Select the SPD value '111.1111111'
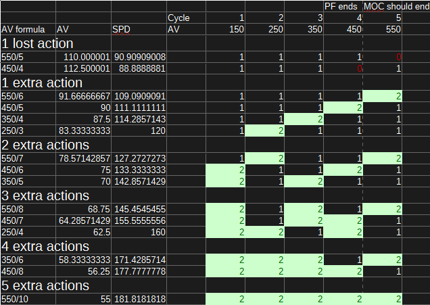430x305 pixels. click(139, 108)
